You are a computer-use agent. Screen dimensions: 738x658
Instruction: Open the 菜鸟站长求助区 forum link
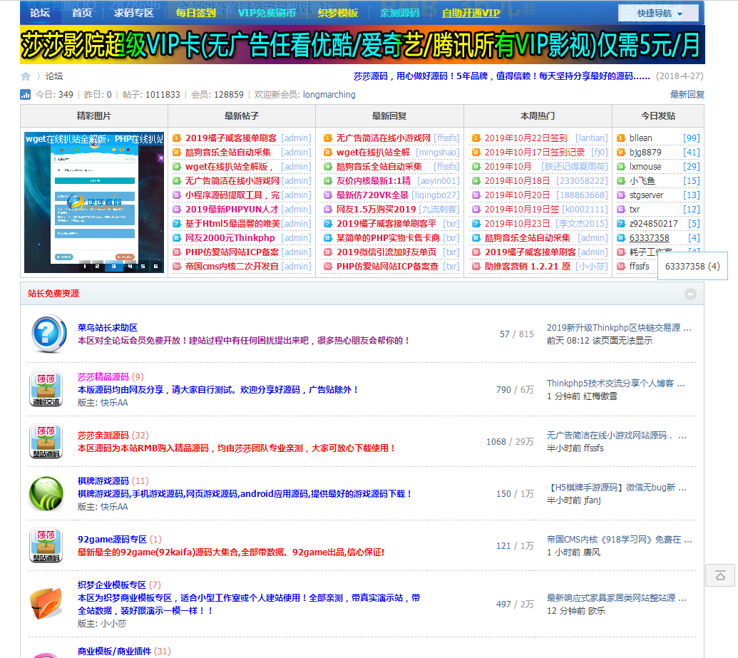[107, 328]
